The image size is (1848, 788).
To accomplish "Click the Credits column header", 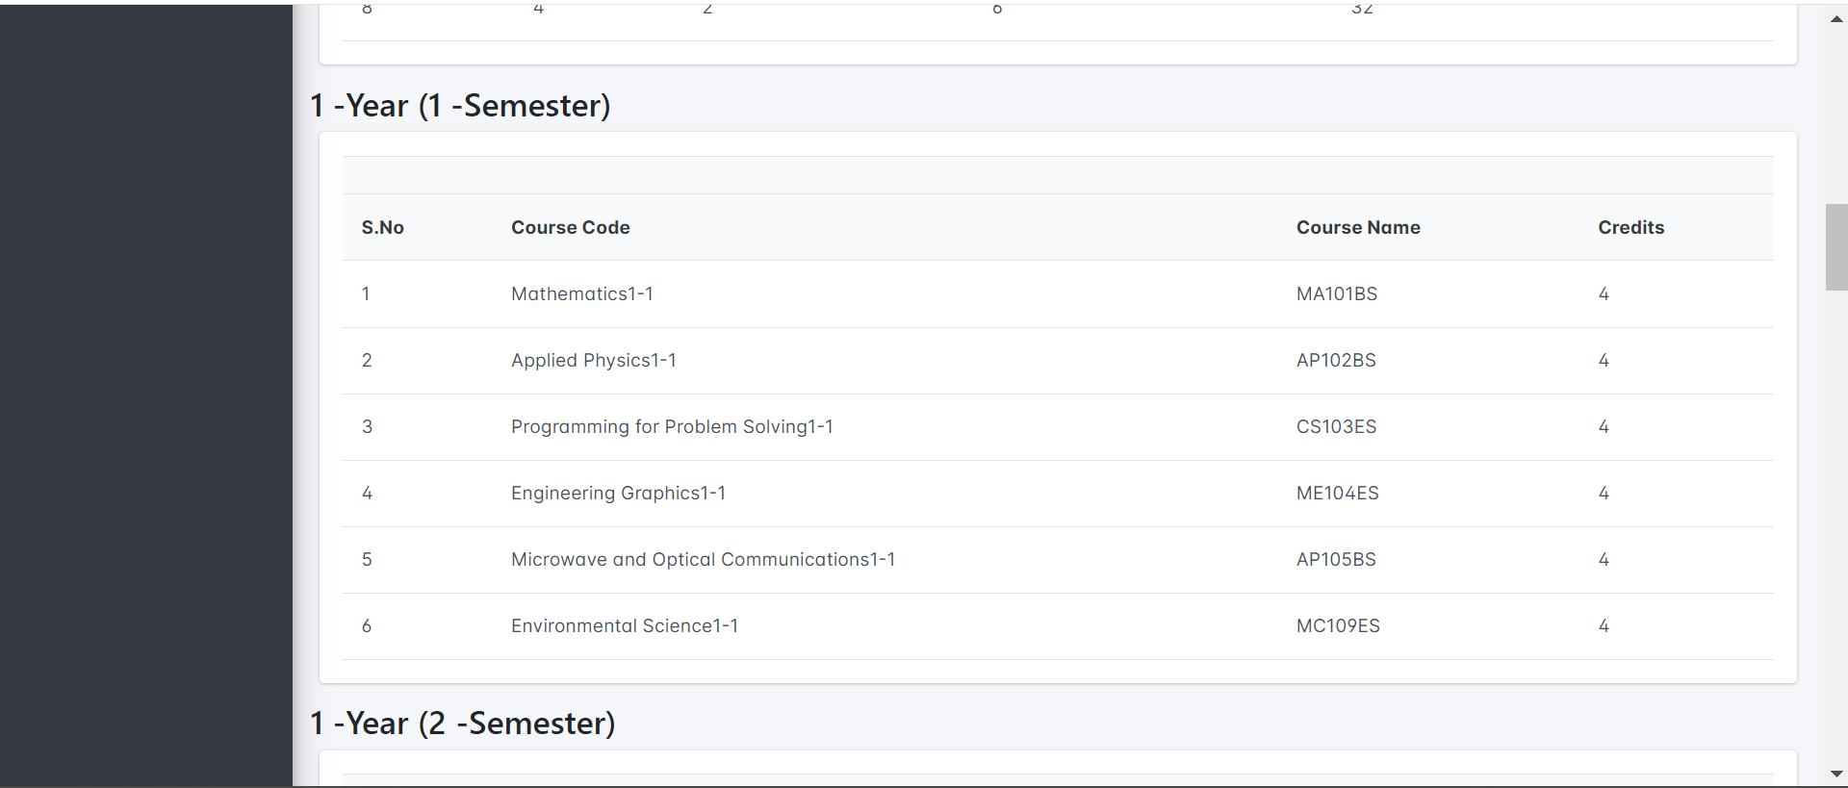I will tap(1631, 228).
